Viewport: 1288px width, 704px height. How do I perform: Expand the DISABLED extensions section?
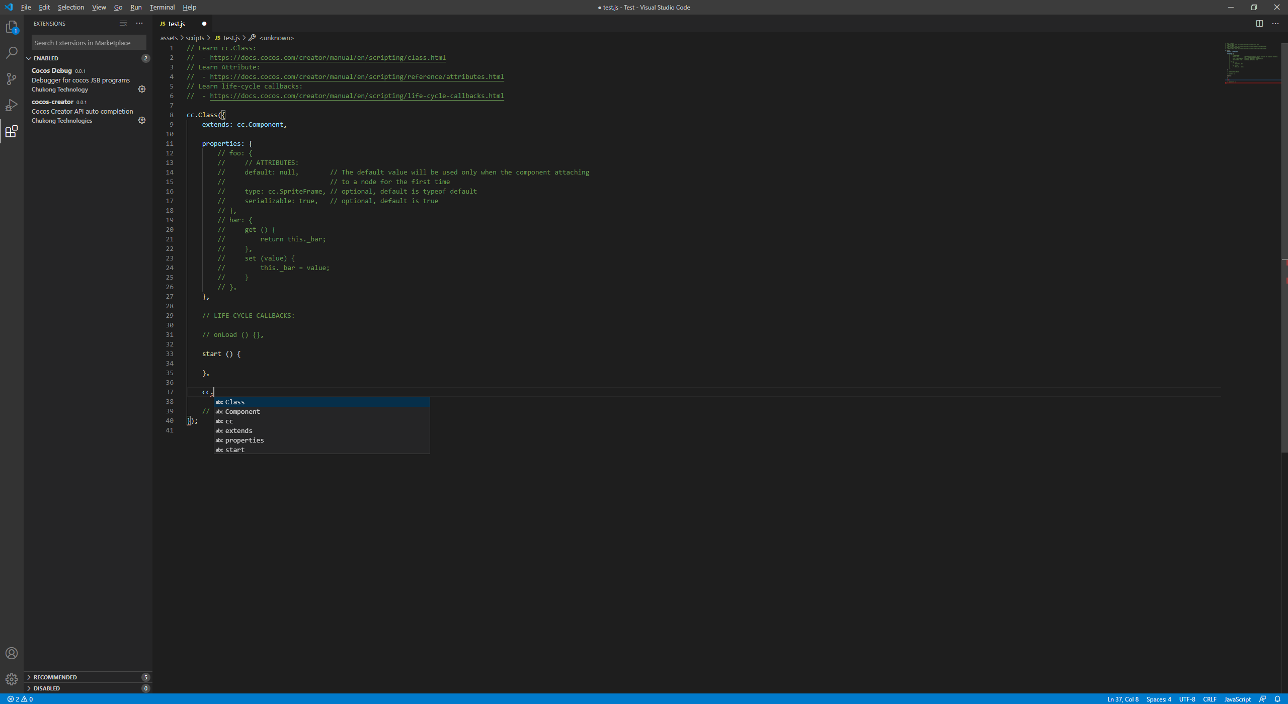46,688
